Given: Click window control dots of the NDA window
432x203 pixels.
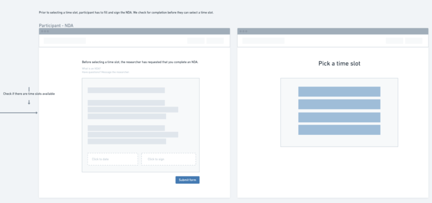Looking at the screenshot, I should click(45, 31).
